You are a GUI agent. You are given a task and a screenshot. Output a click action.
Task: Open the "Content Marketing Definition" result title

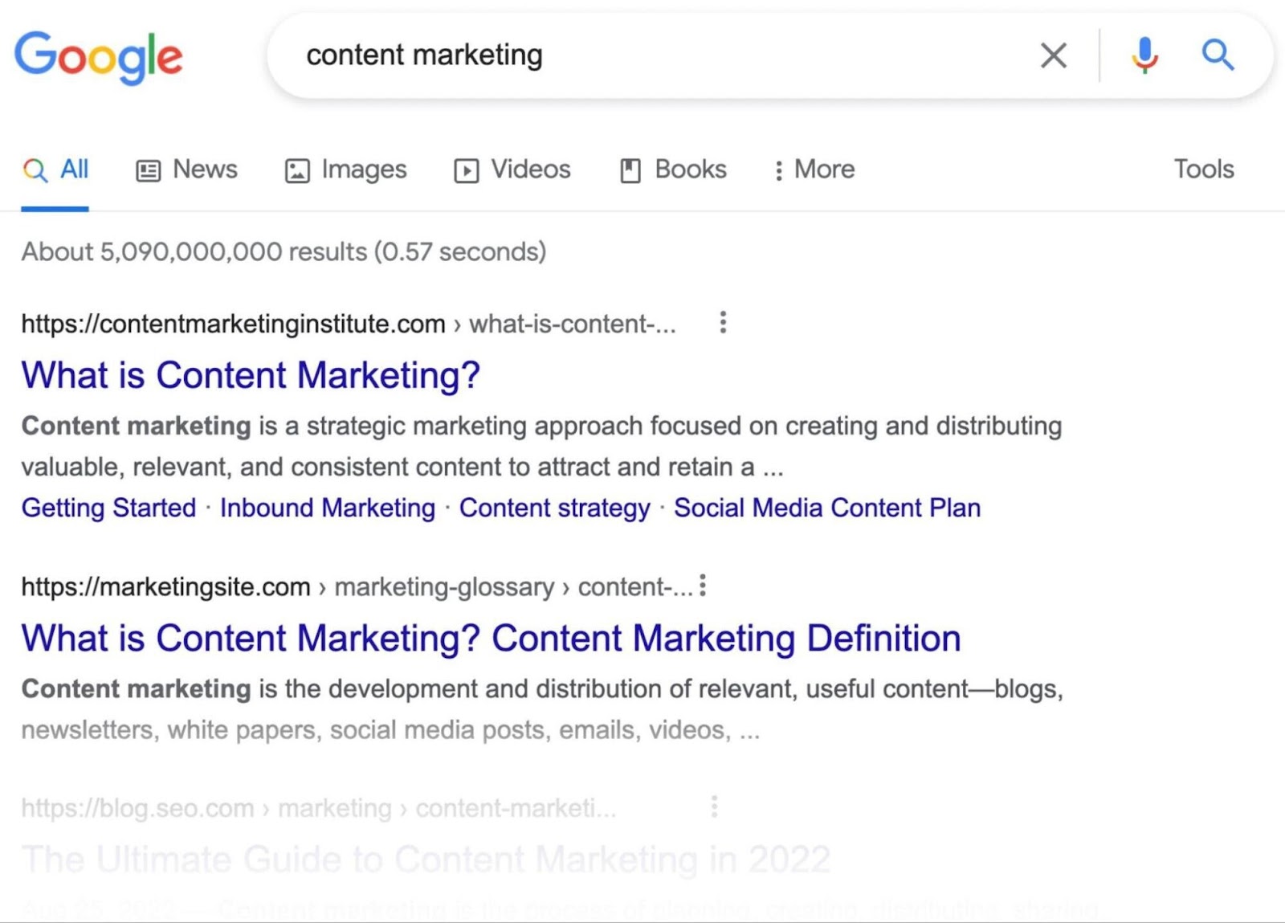point(490,638)
